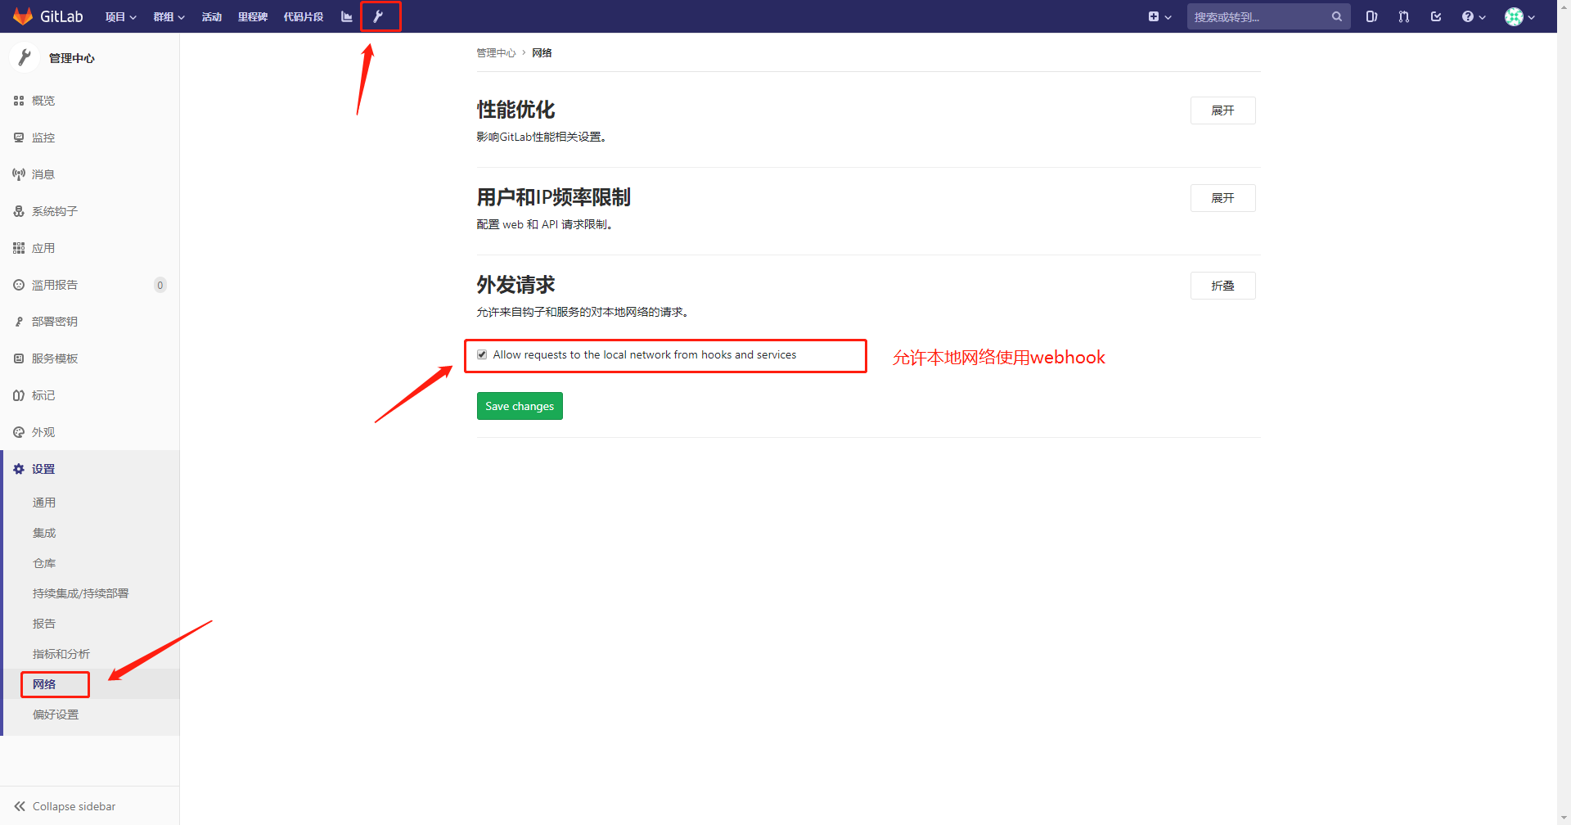This screenshot has width=1571, height=825.
Task: Expand the 性能优化 section
Action: (1222, 110)
